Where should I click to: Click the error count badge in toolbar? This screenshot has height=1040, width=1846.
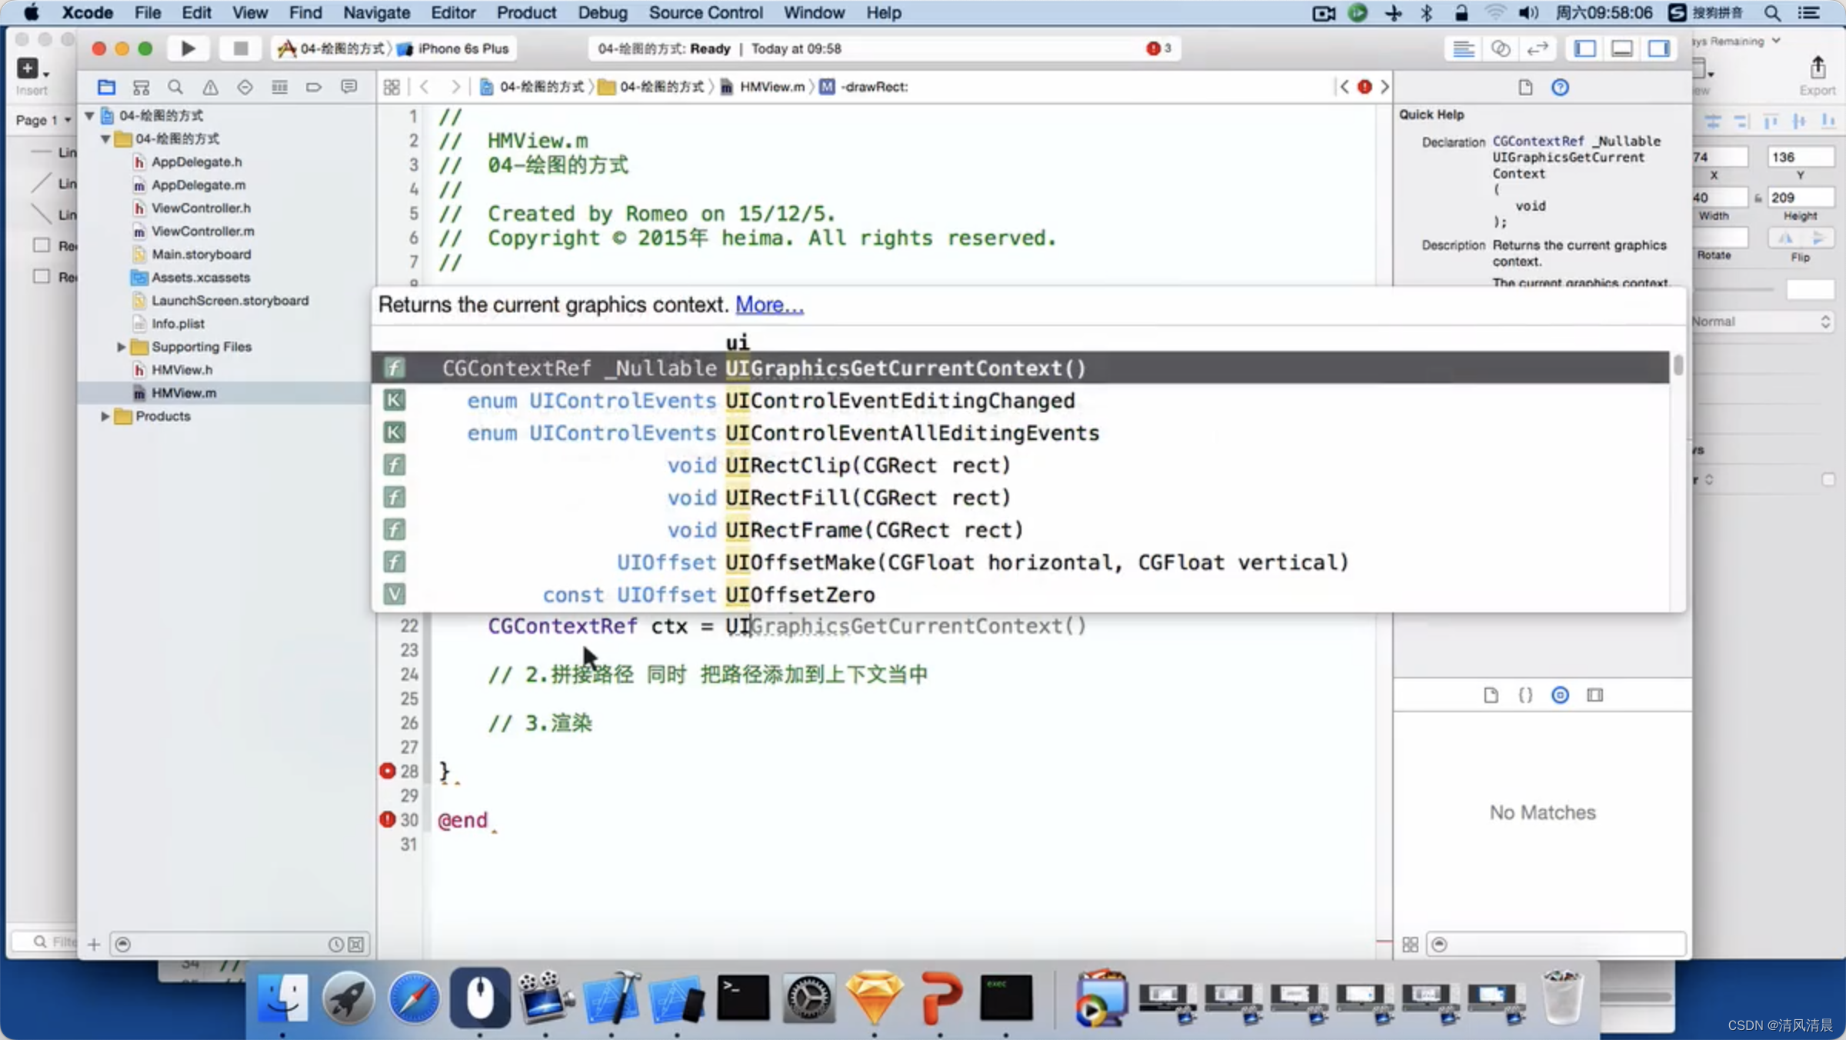tap(1158, 48)
